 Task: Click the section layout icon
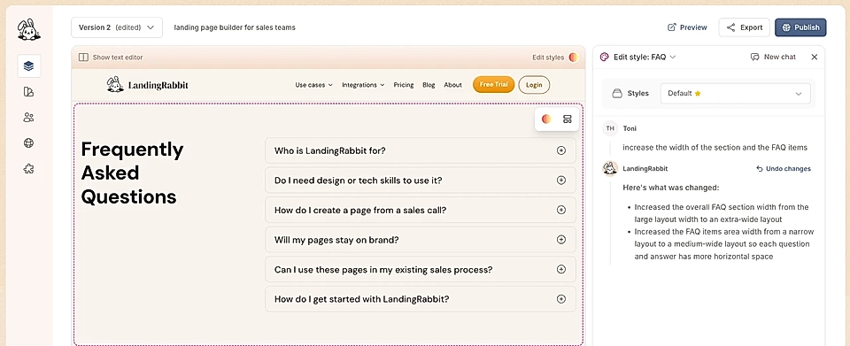point(568,119)
